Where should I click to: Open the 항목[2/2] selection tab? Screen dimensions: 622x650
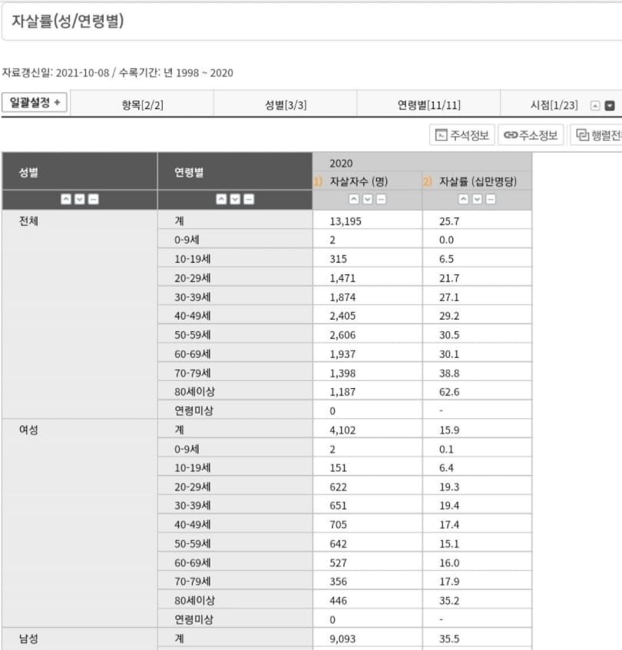[x=142, y=105]
